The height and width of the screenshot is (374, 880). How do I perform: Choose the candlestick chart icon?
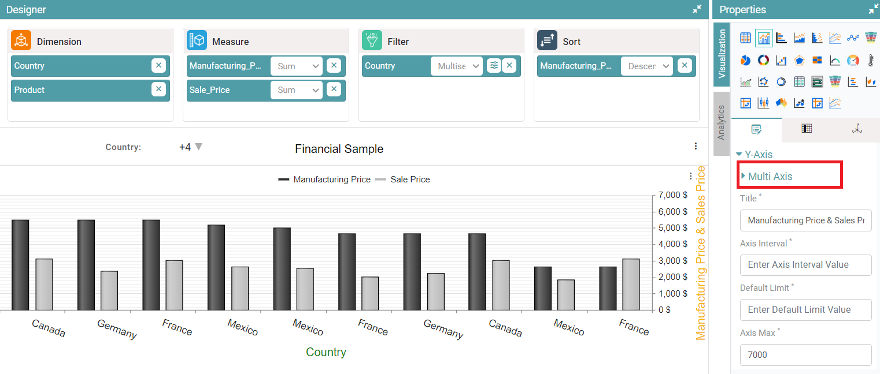[x=763, y=103]
